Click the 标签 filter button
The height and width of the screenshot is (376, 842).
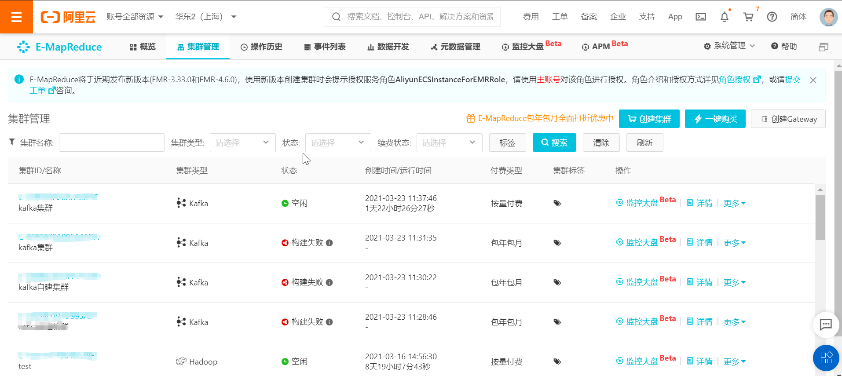[508, 142]
